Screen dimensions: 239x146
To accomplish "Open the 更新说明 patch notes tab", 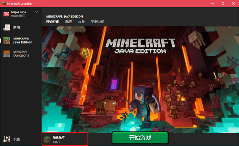I will click(98, 22).
